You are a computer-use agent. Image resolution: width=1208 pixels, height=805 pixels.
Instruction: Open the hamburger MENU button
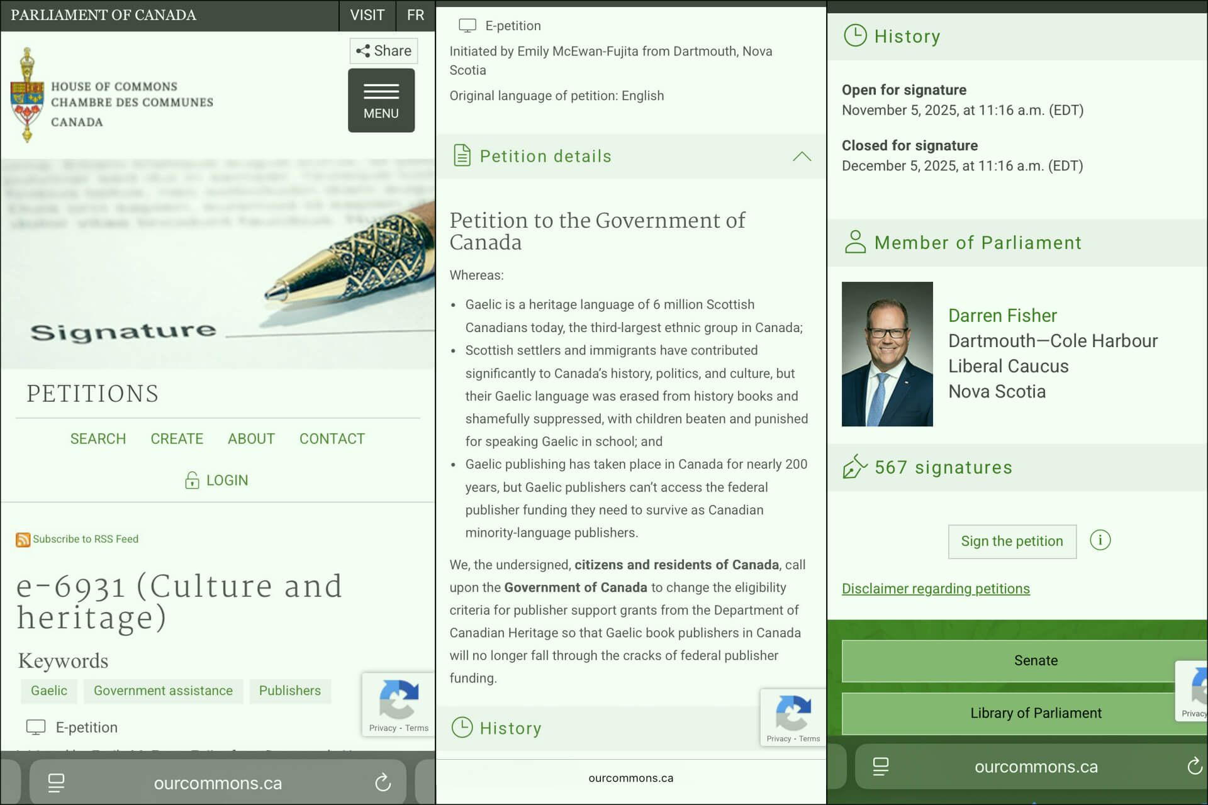[381, 100]
